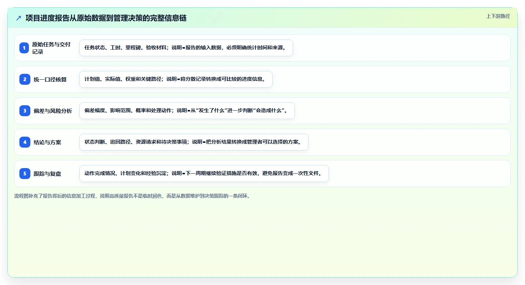Select the 偏差与风险分析 step label
Image resolution: width=525 pixels, height=285 pixels.
53,111
